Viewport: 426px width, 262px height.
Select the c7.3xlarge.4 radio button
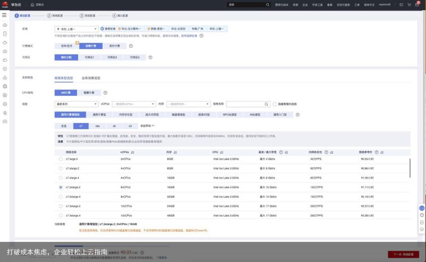pos(61,216)
